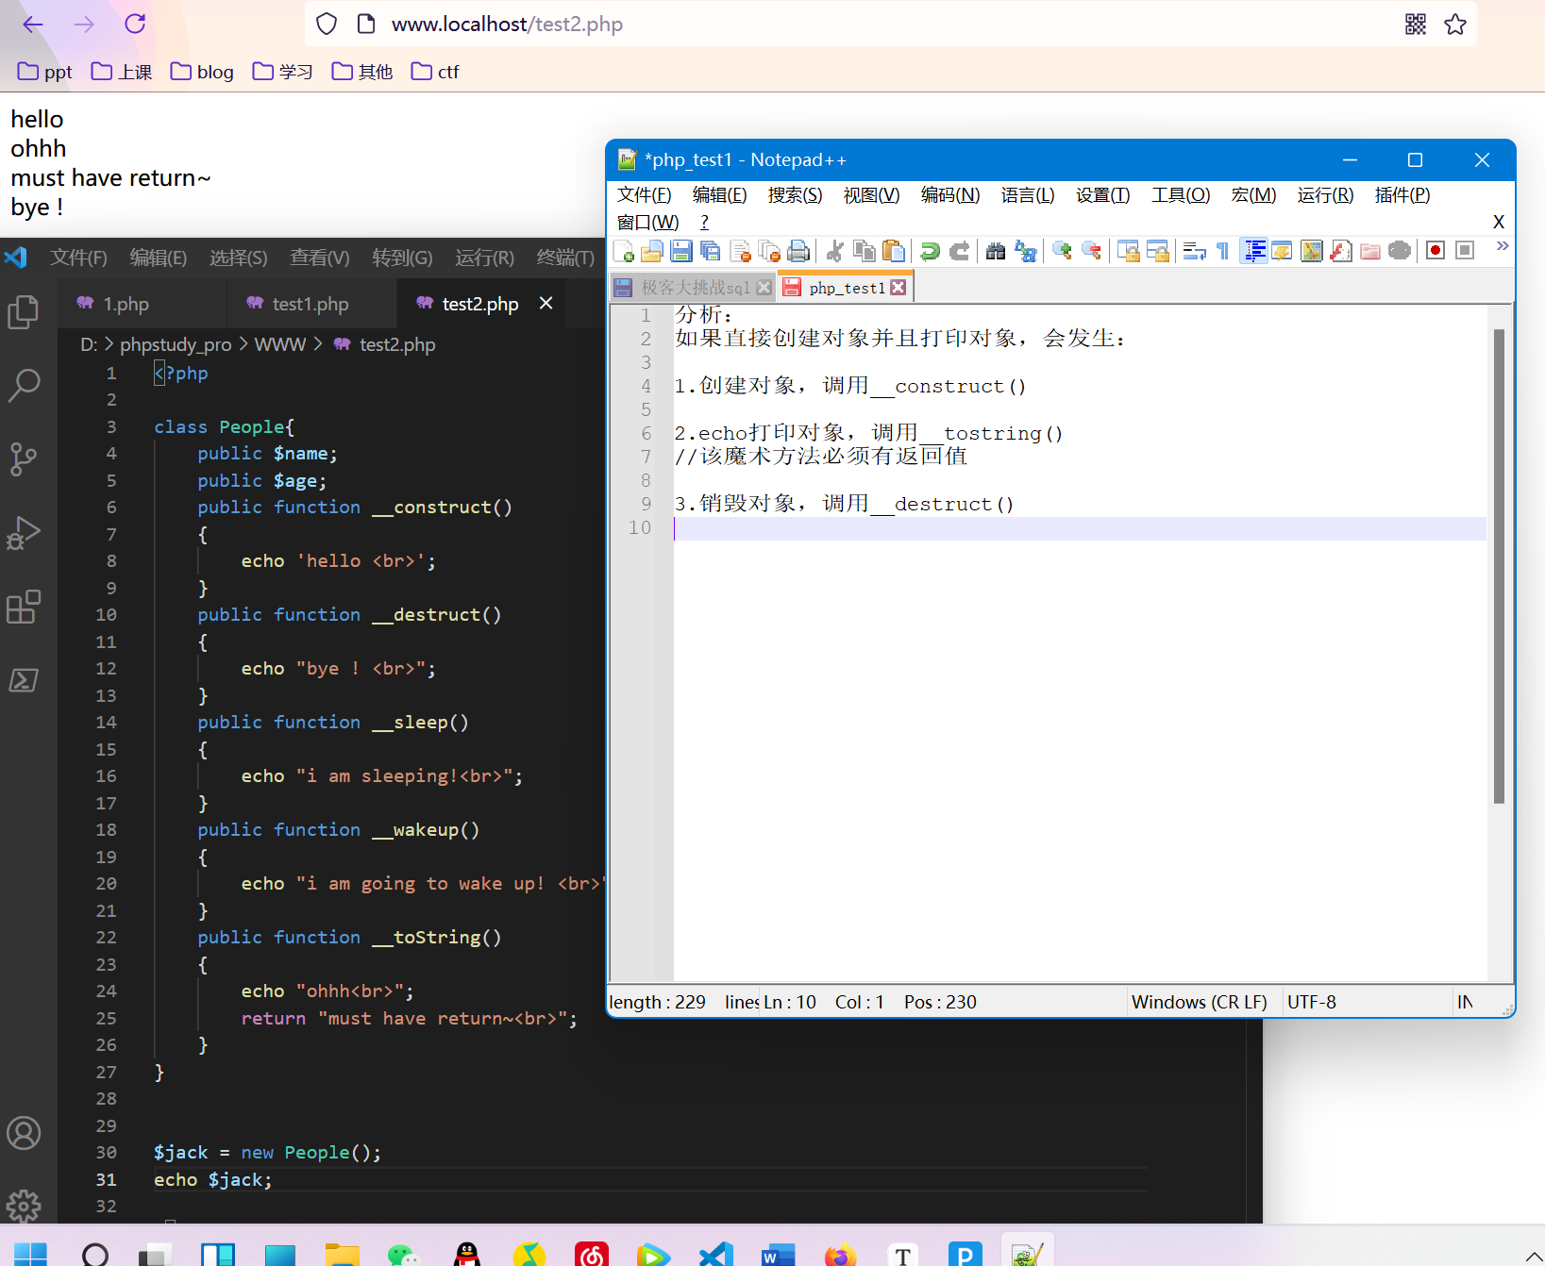Screen dimensions: 1545x1266
Task: Open ppt bookmarks folder
Action: 45,72
